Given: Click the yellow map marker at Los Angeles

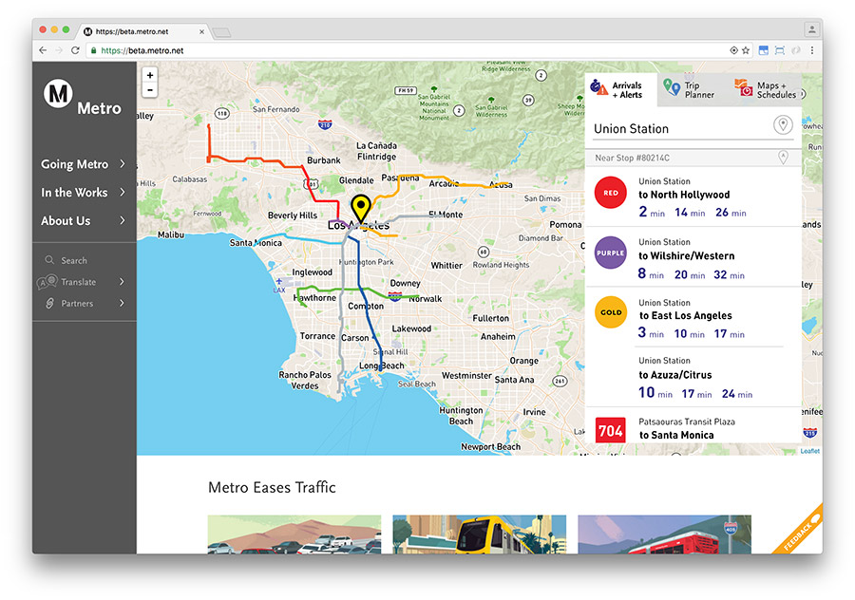Looking at the screenshot, I should (360, 208).
